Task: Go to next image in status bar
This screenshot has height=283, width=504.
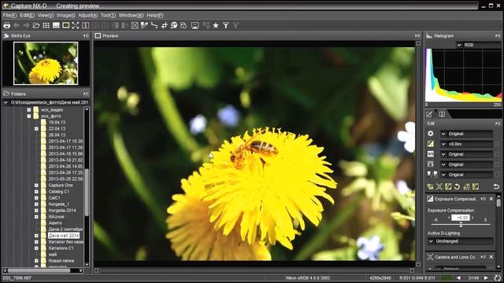Action: tap(486, 277)
